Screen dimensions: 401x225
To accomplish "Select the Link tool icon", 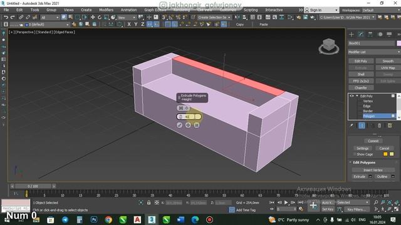I will tap(21, 17).
